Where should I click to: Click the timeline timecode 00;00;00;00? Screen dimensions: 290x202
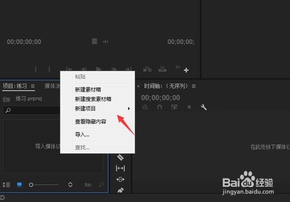coord(161,98)
